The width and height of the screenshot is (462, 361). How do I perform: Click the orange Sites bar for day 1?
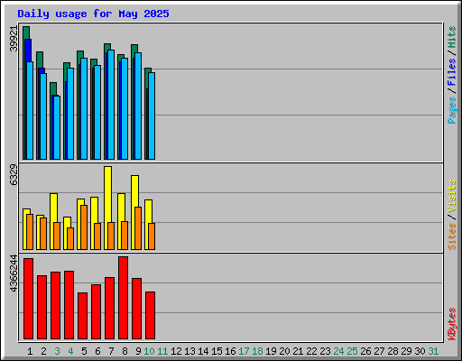click(30, 232)
